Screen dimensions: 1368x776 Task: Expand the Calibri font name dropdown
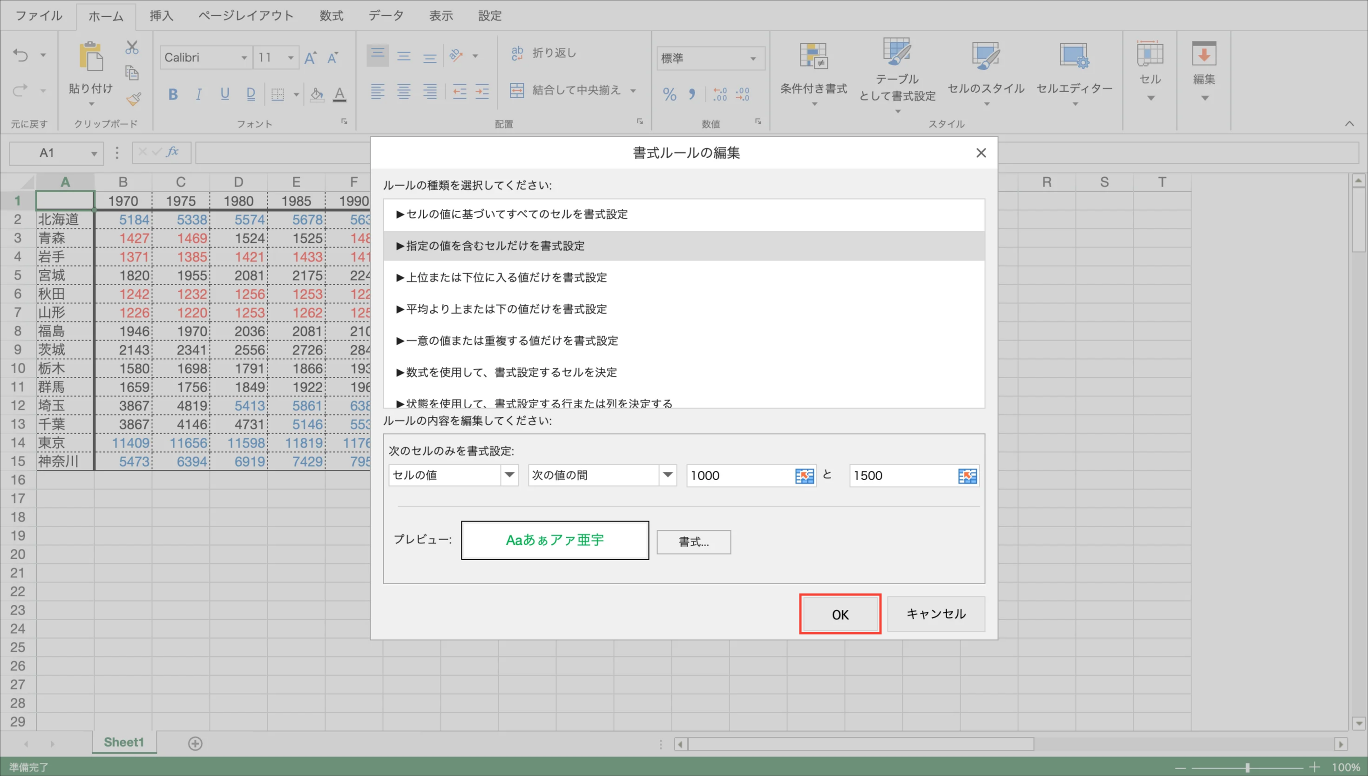point(244,58)
